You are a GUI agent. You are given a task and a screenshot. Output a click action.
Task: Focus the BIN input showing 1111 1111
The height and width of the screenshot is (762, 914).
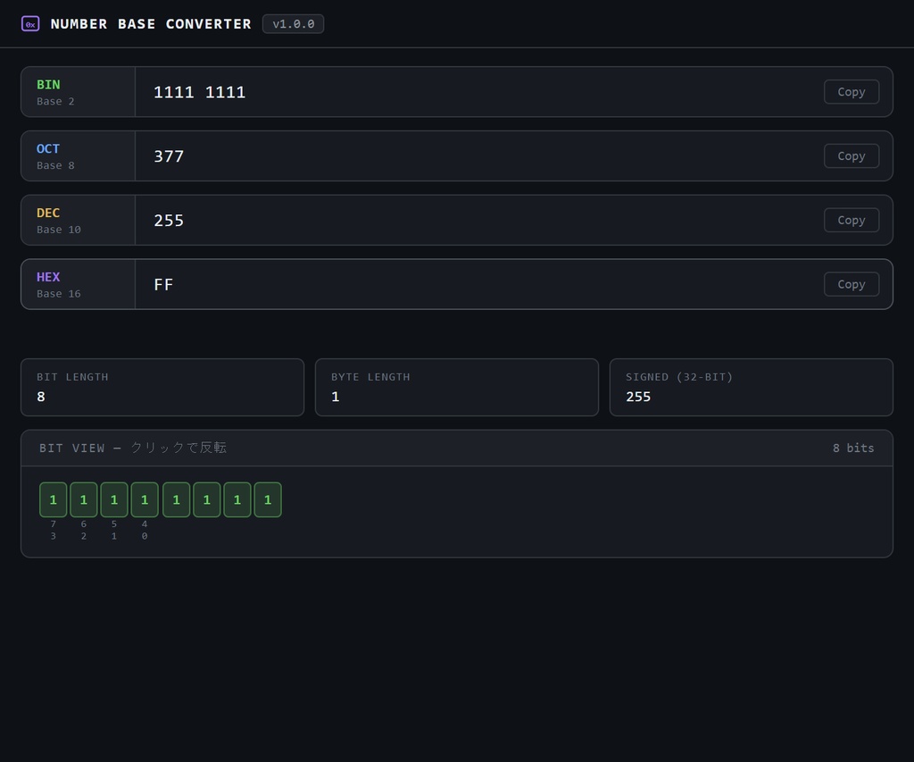tap(475, 92)
